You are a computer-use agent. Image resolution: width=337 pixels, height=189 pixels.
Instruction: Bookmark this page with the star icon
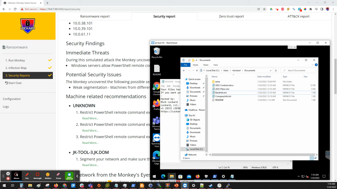coord(264,9)
